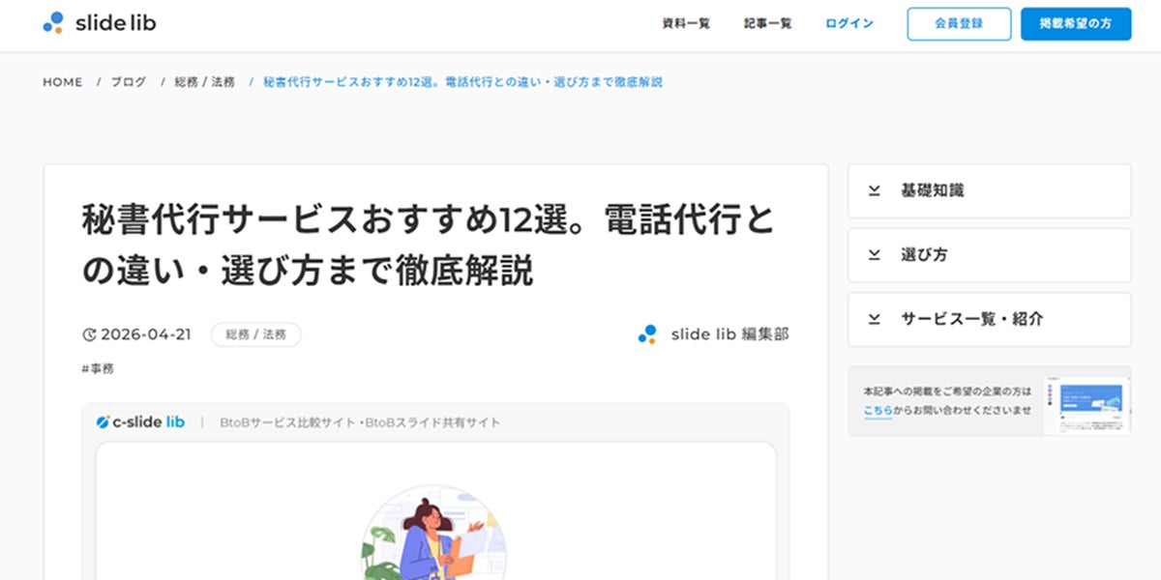This screenshot has width=1161, height=580.
Task: Select the #事務 tag
Action: tap(96, 368)
